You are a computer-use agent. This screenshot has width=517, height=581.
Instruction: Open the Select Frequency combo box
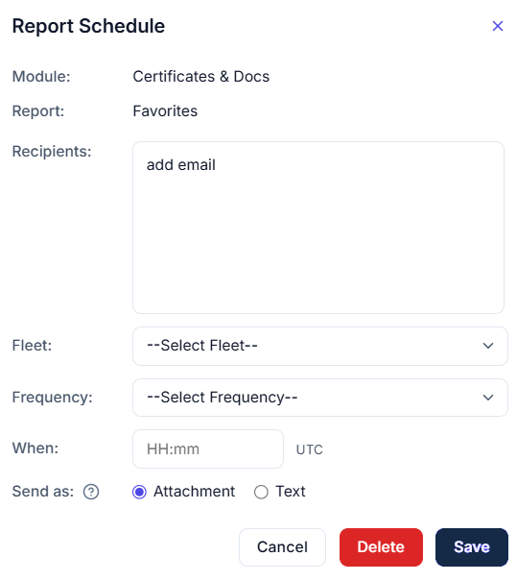(x=320, y=398)
